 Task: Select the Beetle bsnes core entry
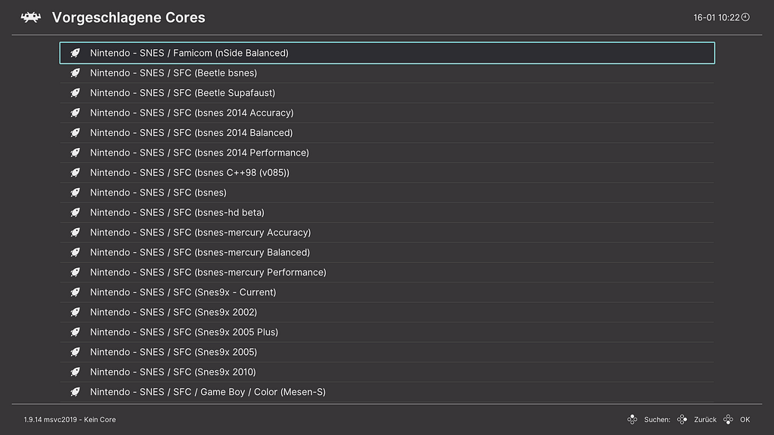point(173,73)
